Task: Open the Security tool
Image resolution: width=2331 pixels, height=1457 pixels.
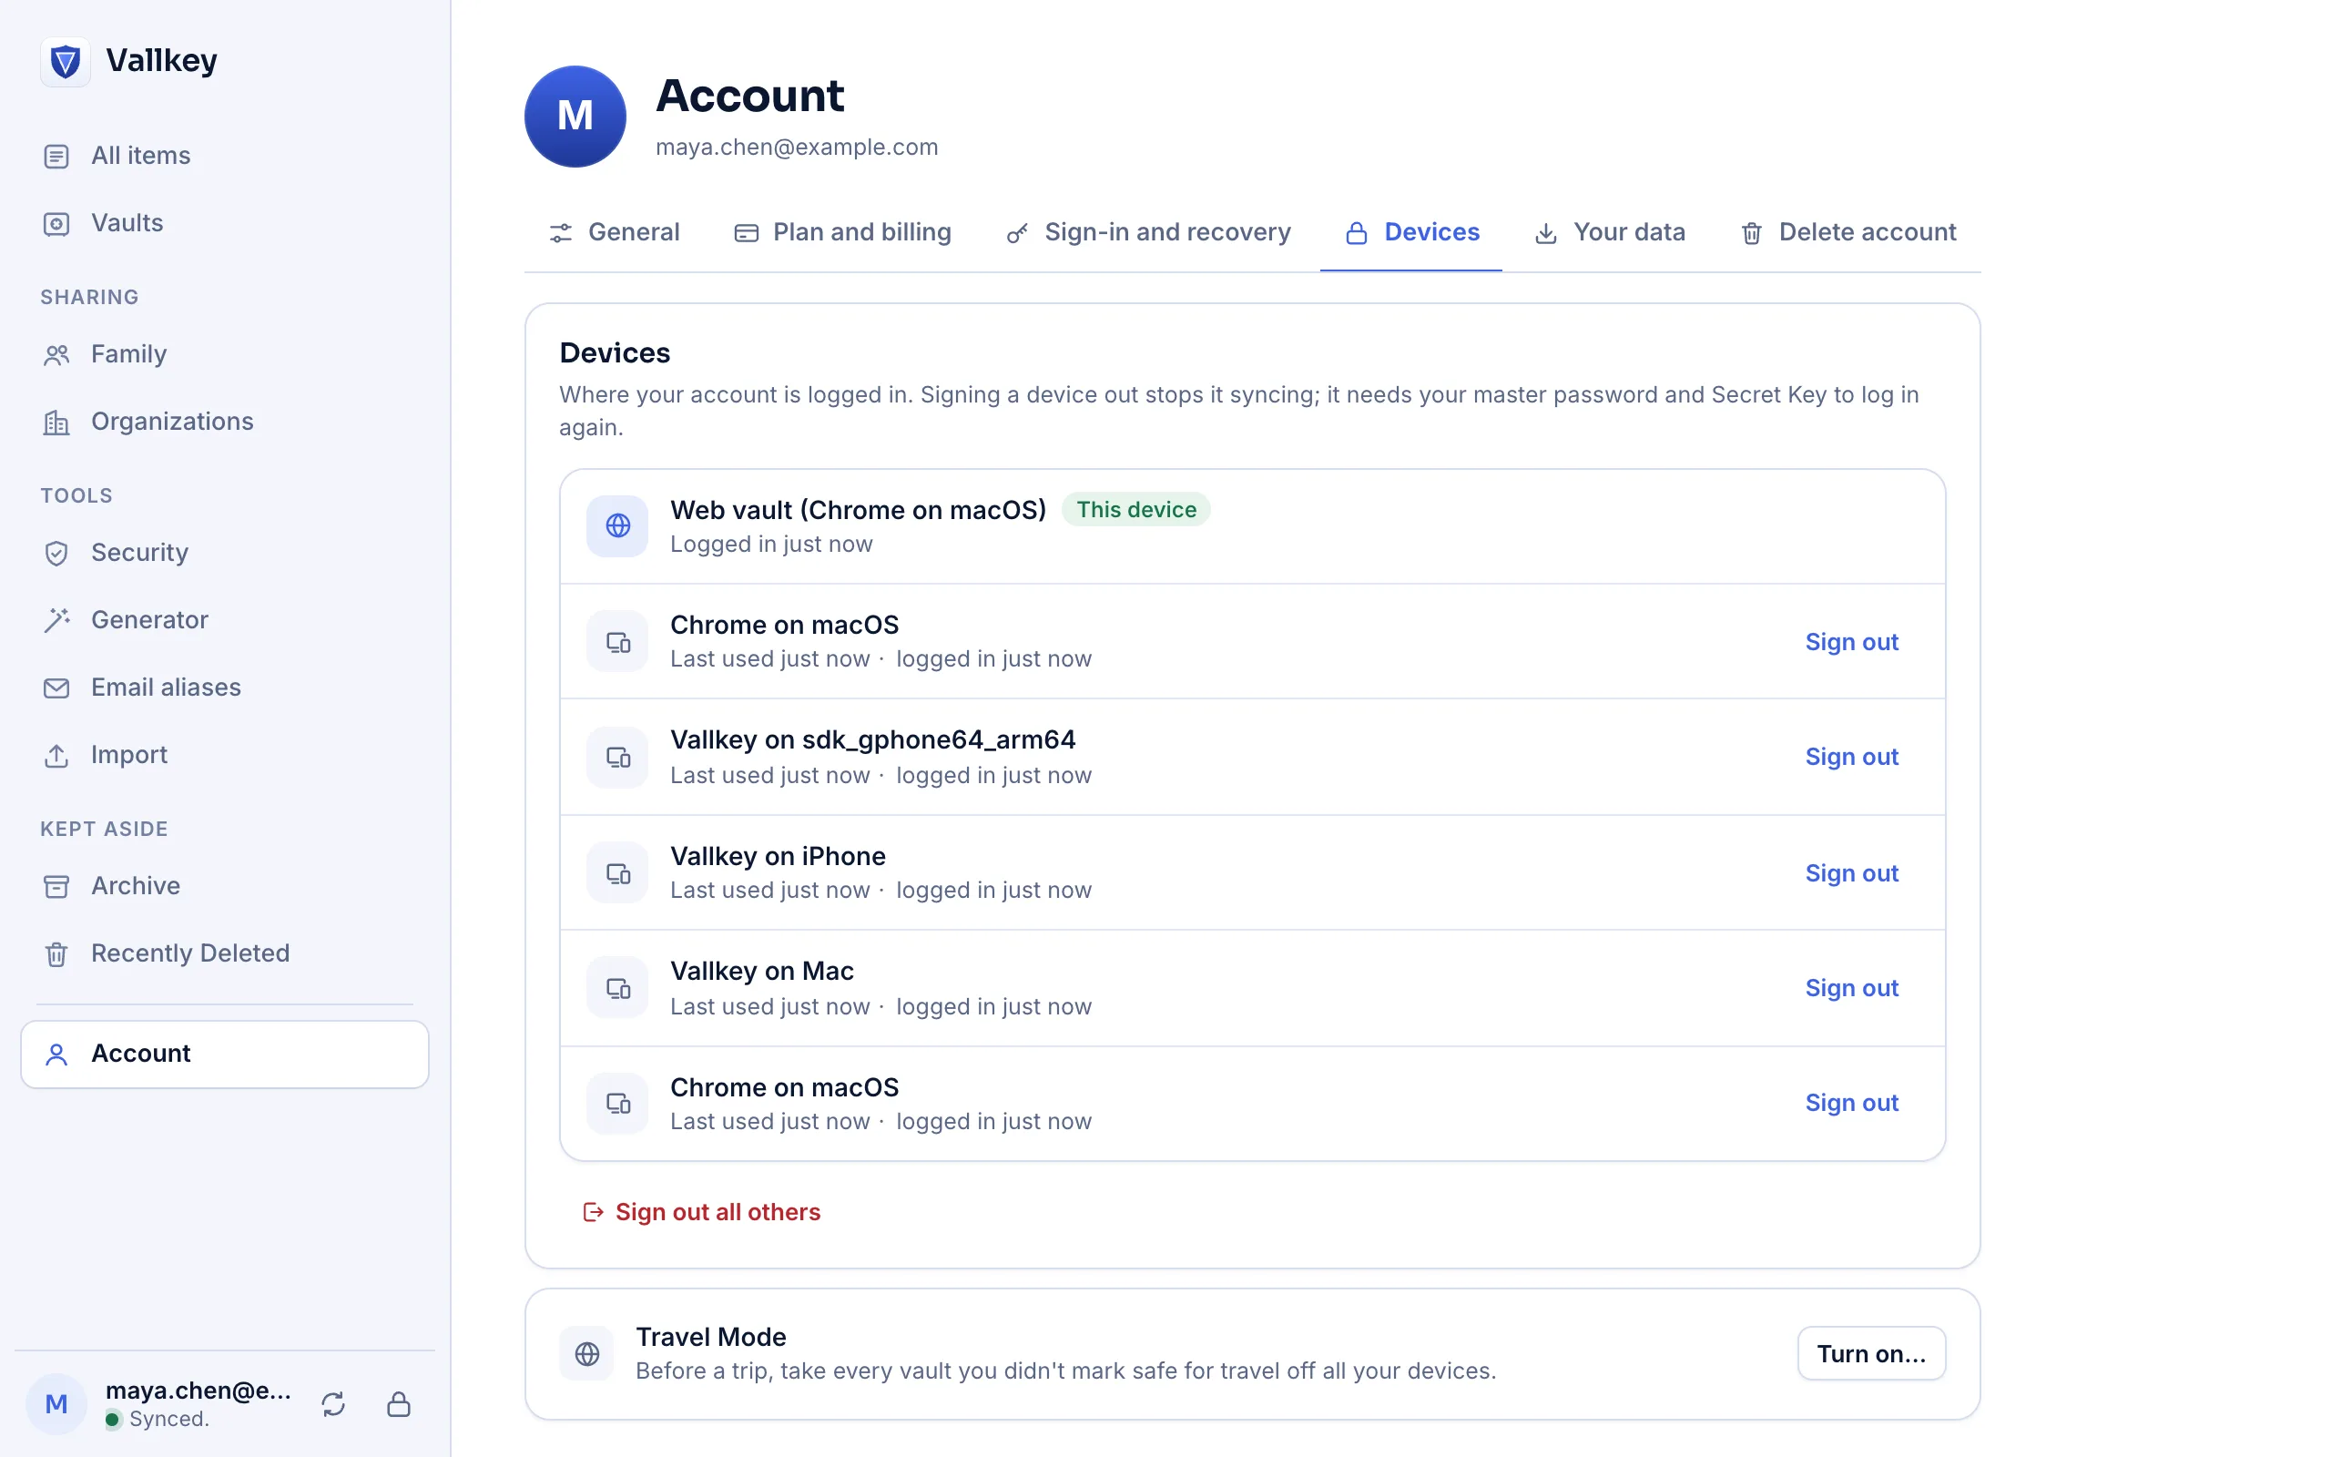Action: click(x=224, y=552)
